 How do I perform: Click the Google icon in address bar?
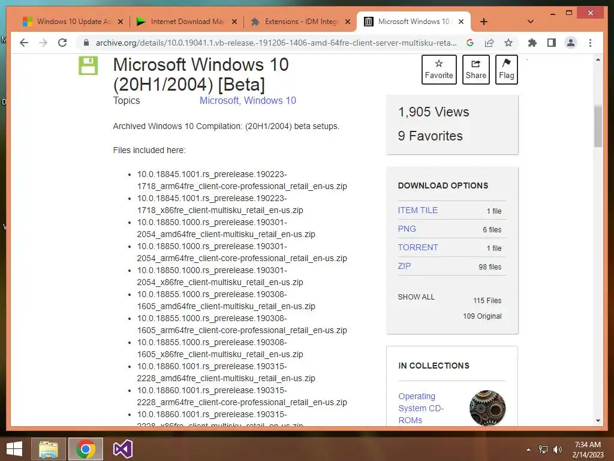470,43
